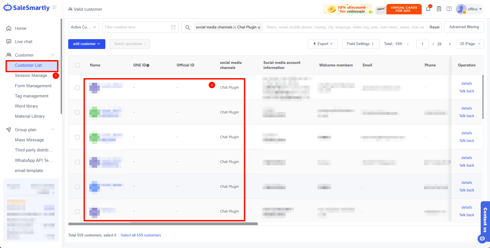Change the 20 /Page size dropdown
Viewport: 490px width, 248px height.
pyautogui.click(x=469, y=44)
